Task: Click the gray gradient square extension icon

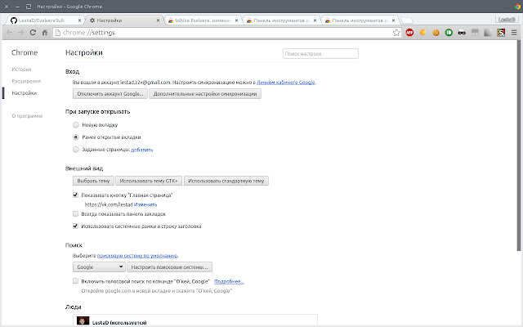Action: (x=488, y=33)
